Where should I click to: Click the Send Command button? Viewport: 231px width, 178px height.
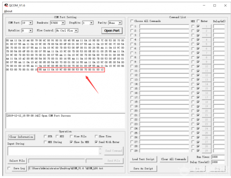point(114,151)
